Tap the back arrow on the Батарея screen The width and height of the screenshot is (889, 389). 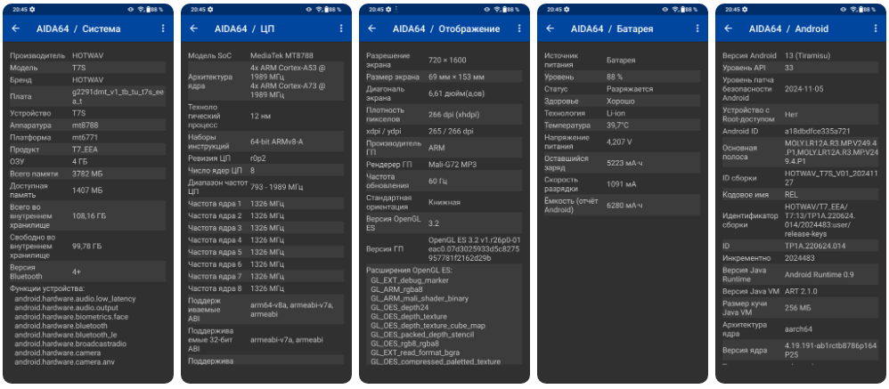tap(550, 28)
